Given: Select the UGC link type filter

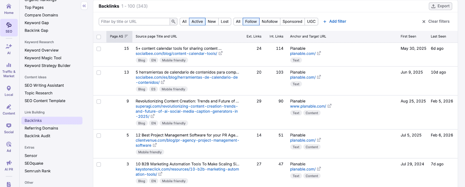Looking at the screenshot, I should click(x=311, y=22).
